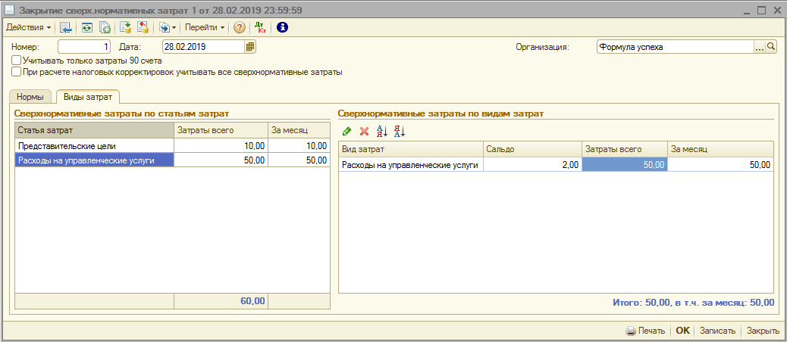Click the ellipsis selector for Организация
The height and width of the screenshot is (342, 787).
(x=760, y=47)
